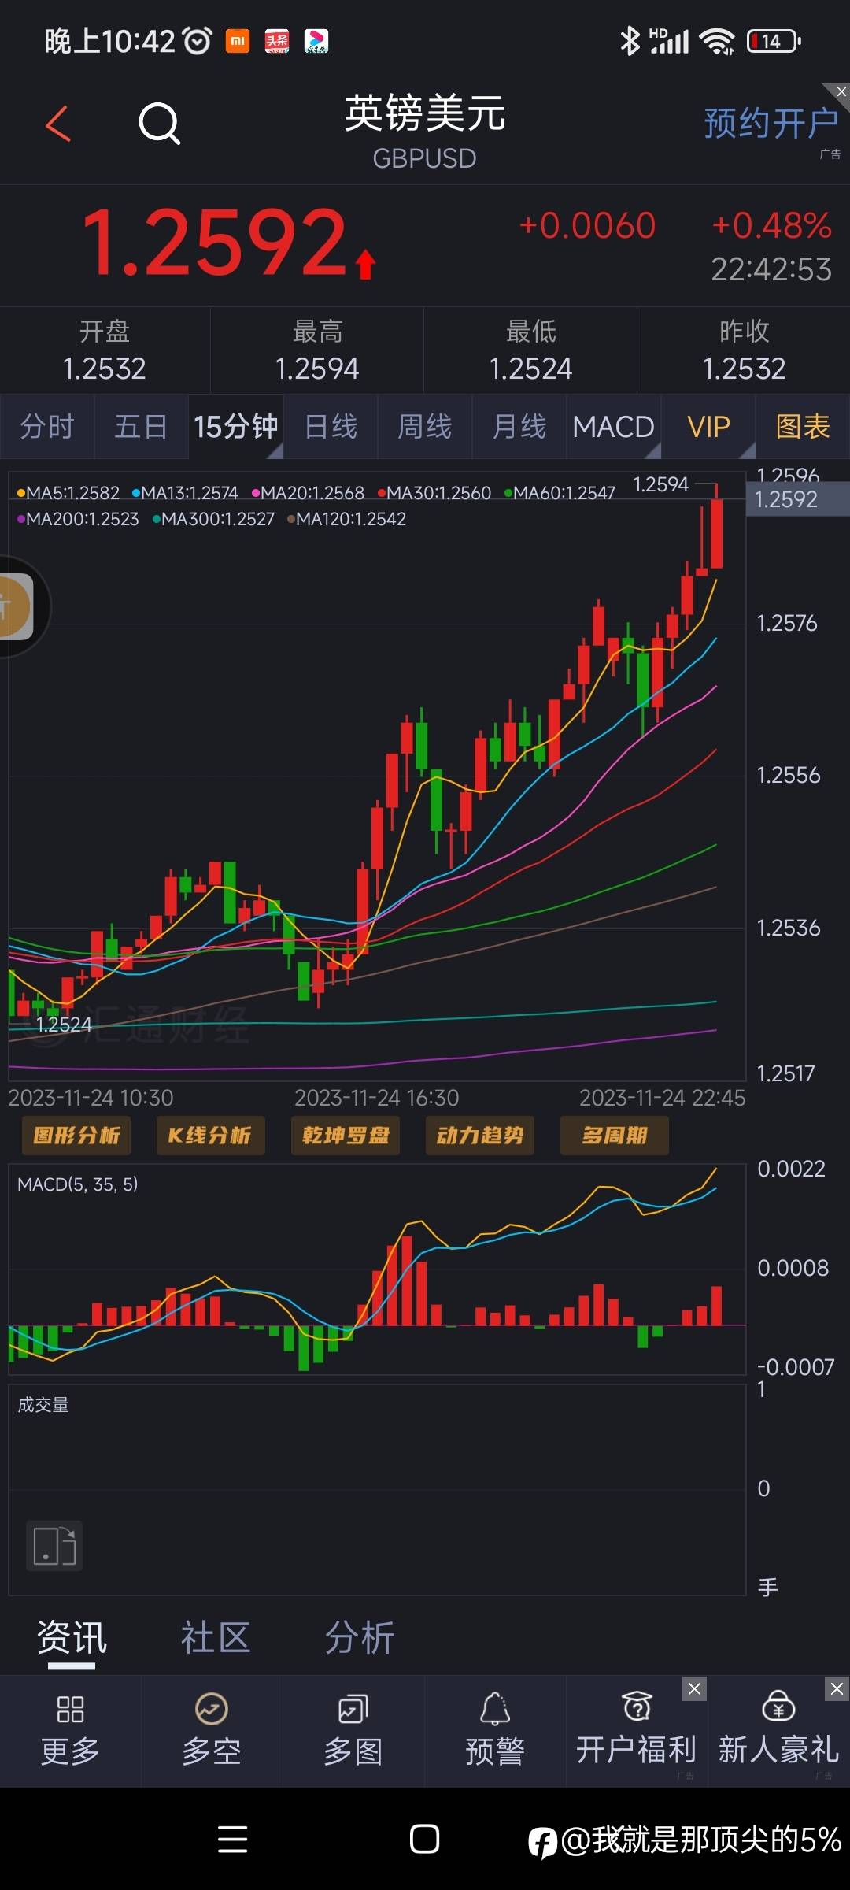The height and width of the screenshot is (1890, 850).
Task: Tap the MA200:1.2523 legend label
Action: (77, 519)
